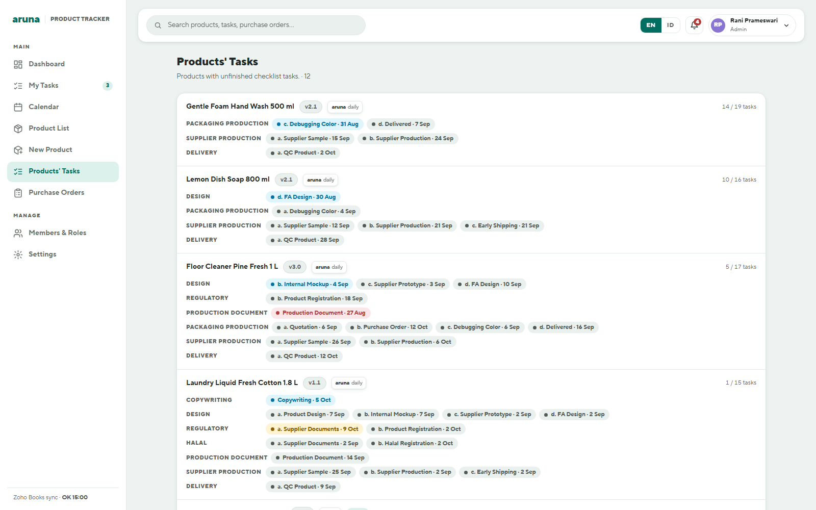The height and width of the screenshot is (510, 816).
Task: Open Gentle Foam Hand Wash 500 ml
Action: tap(240, 107)
